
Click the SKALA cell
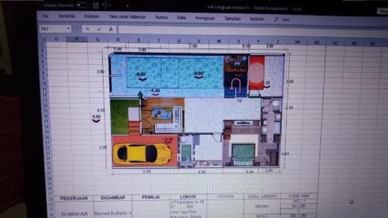(262, 216)
